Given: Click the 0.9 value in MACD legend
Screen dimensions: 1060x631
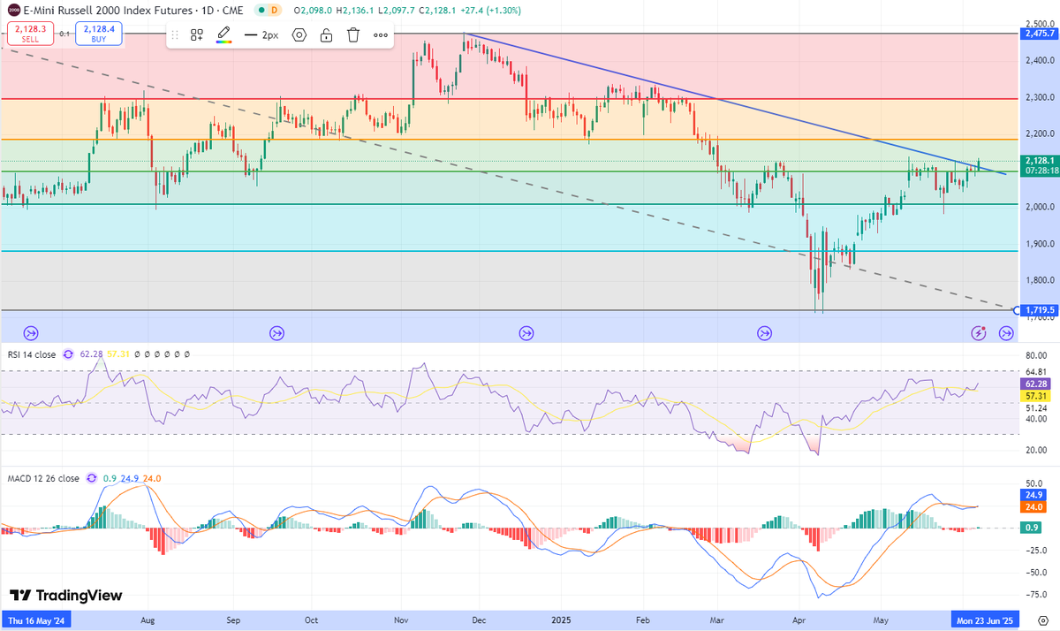Looking at the screenshot, I should [110, 478].
